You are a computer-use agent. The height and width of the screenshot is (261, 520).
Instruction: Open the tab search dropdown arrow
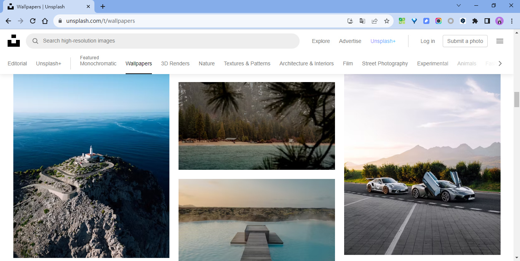click(x=459, y=6)
